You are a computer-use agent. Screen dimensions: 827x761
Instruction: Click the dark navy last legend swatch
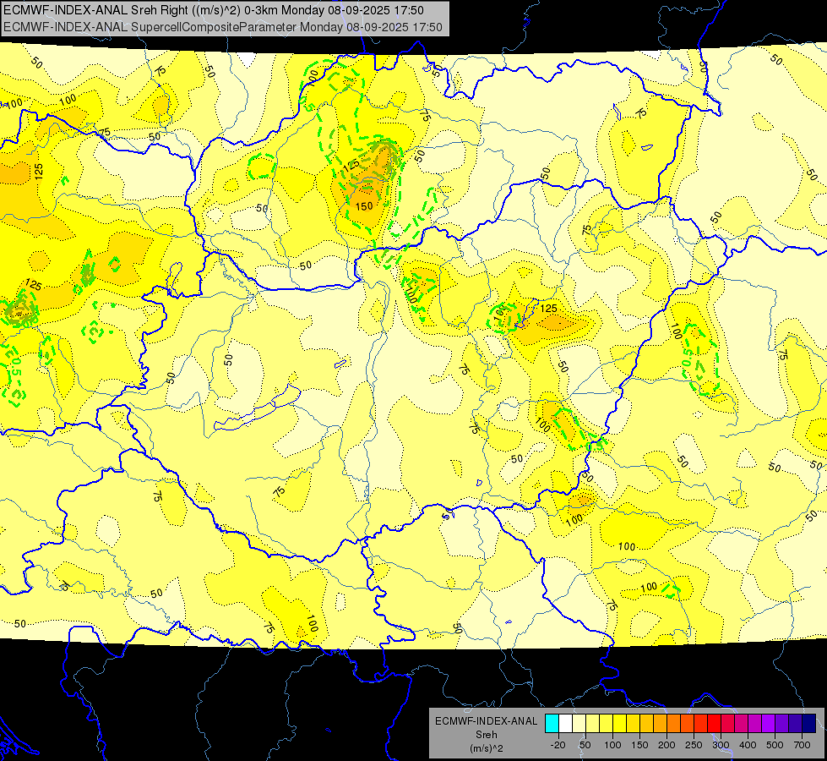coord(809,723)
